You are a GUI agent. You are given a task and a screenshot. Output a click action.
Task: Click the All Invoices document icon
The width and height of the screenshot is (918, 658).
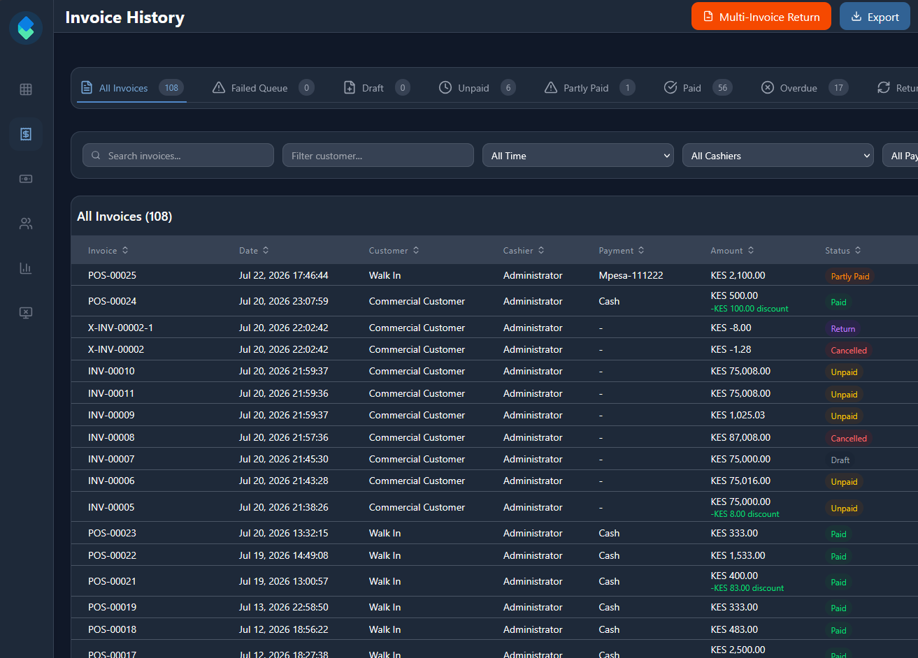(x=87, y=87)
